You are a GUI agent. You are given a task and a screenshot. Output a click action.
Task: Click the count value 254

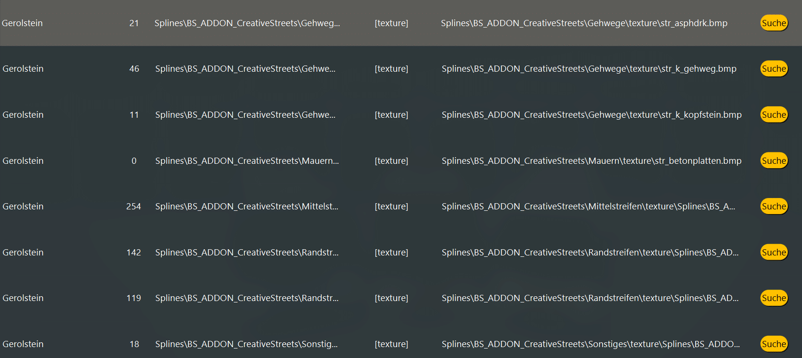tap(133, 206)
